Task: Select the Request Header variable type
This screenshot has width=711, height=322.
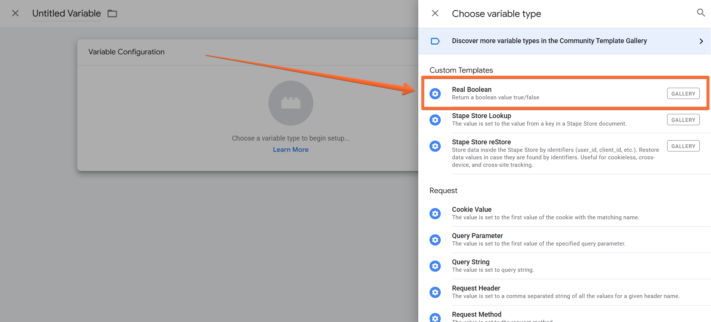Action: [x=564, y=292]
